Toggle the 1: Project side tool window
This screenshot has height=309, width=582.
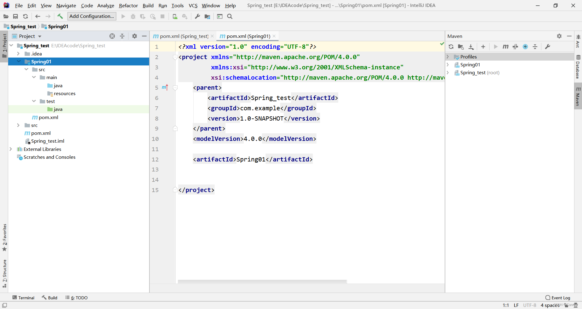point(4,46)
